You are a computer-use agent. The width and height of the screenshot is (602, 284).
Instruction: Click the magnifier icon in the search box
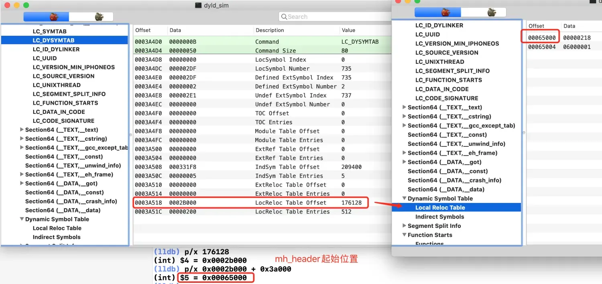(x=284, y=17)
